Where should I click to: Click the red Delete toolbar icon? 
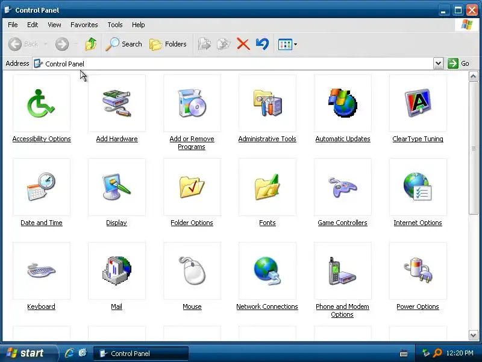[243, 44]
